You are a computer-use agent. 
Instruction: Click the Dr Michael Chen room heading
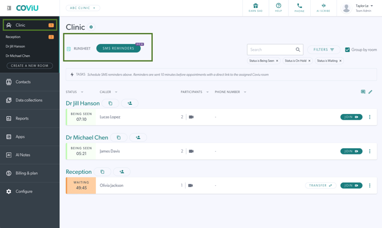tap(87, 137)
